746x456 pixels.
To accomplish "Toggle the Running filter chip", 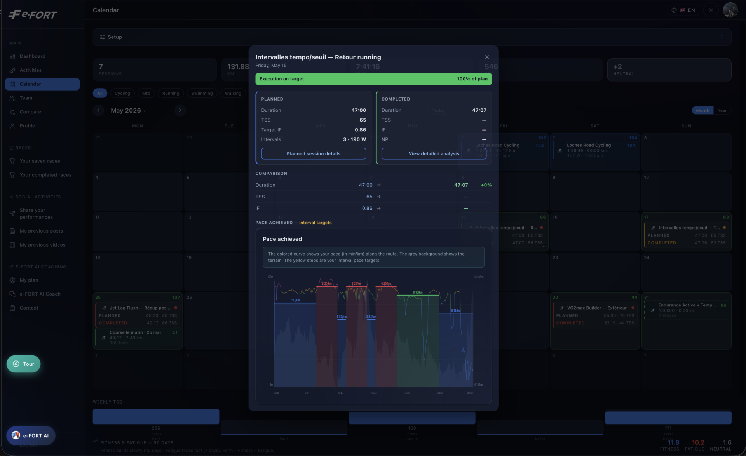I will [x=171, y=93].
